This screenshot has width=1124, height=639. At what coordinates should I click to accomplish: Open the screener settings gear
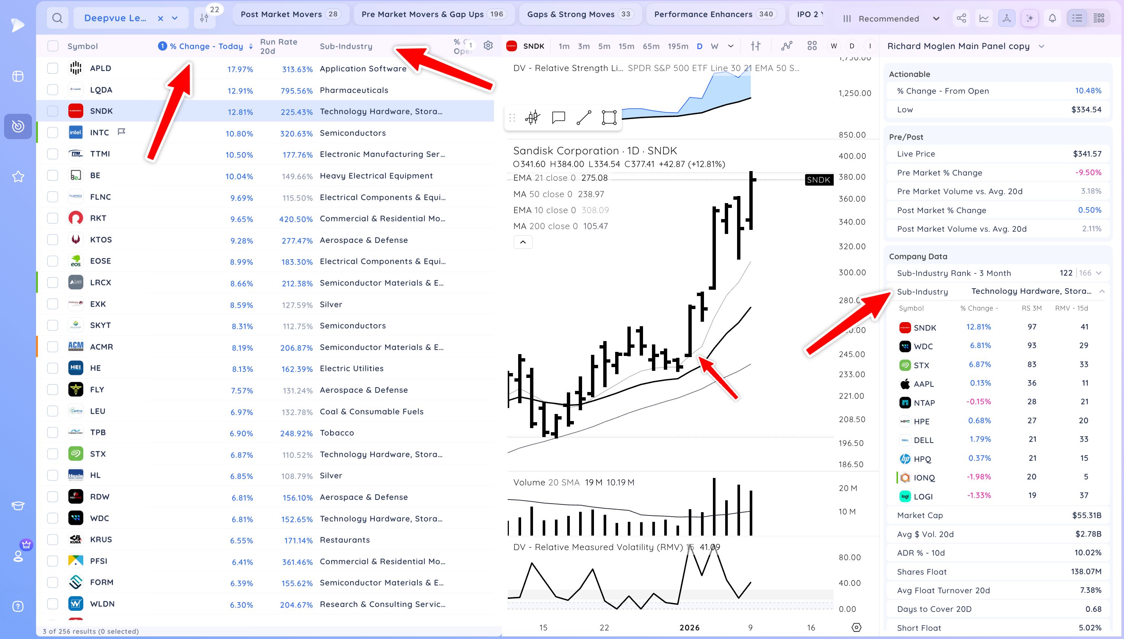coord(488,46)
